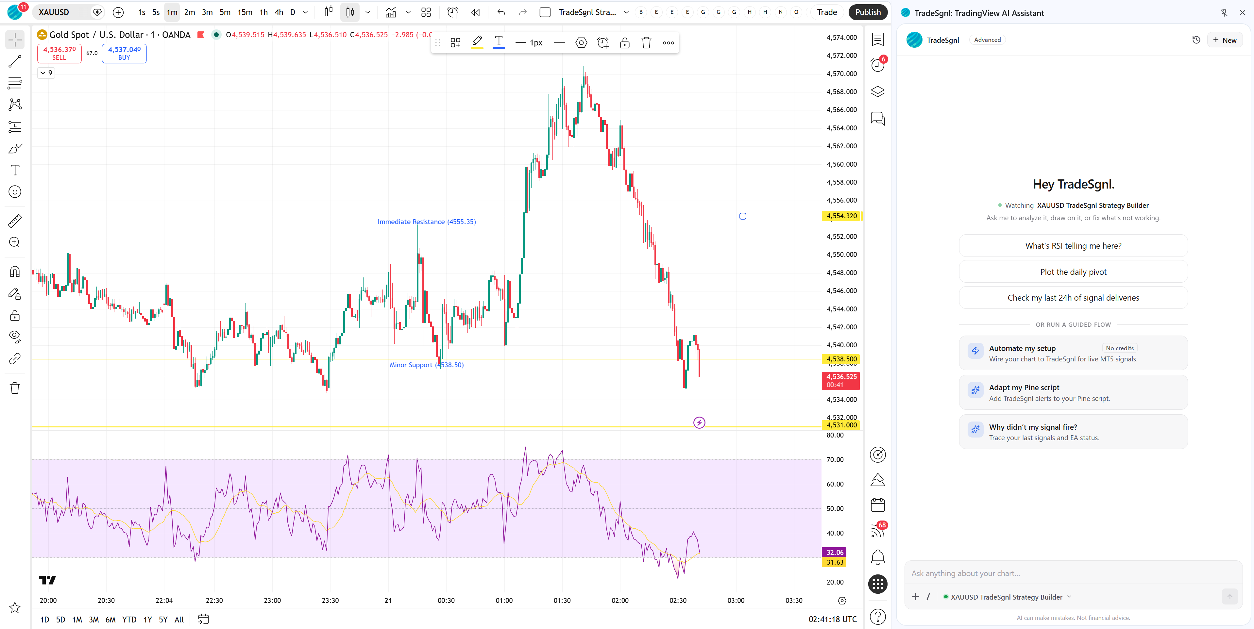Viewport: 1254px width, 629px height.
Task: Undo the last chart action
Action: pos(501,12)
